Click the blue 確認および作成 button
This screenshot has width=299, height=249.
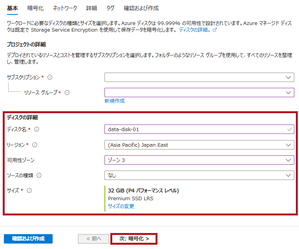click(28, 238)
